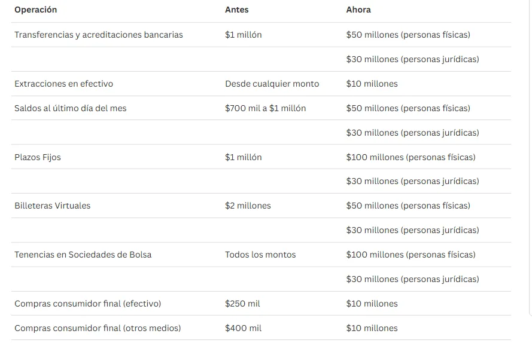Click "Saldos al último día del mes"

(71, 108)
